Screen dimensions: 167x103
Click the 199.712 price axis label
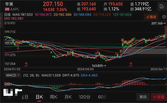point(10,32)
